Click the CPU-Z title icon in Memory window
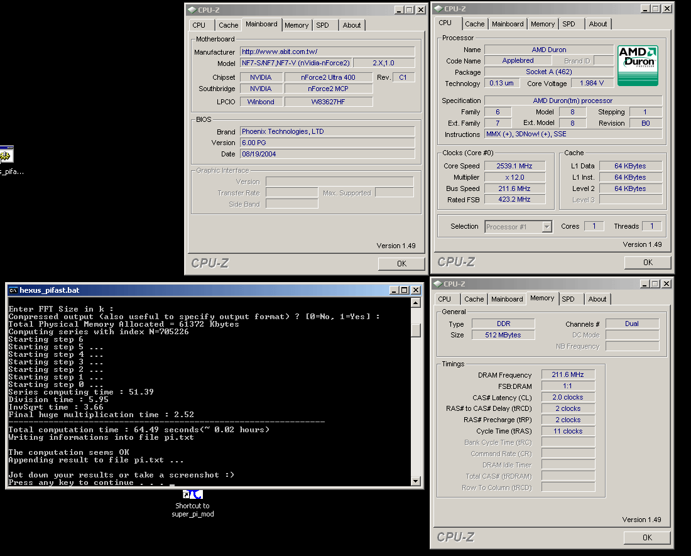Screen dimensions: 691x556 438,284
